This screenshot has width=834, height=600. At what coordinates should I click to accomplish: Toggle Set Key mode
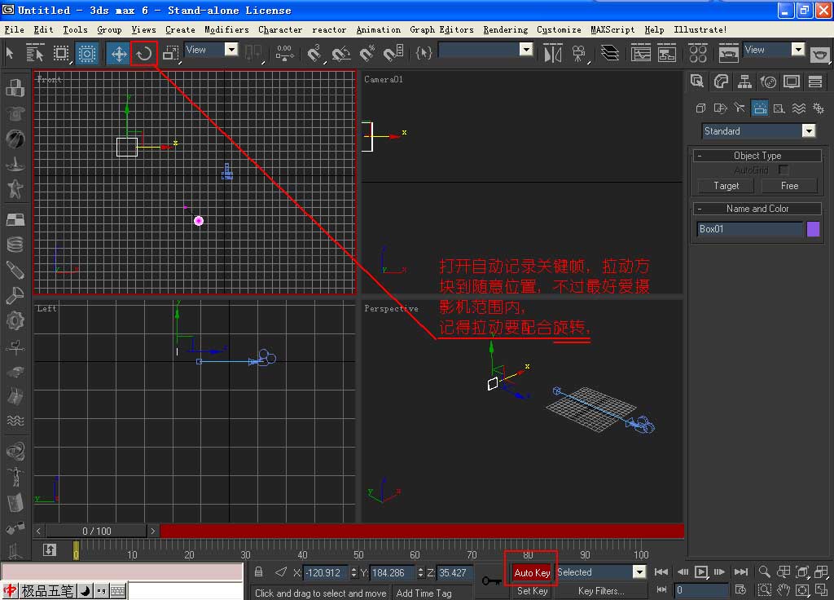click(532, 591)
